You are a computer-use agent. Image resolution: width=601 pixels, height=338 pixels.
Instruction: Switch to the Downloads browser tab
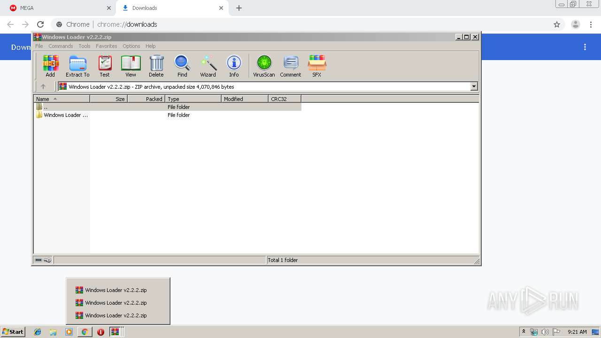[172, 8]
